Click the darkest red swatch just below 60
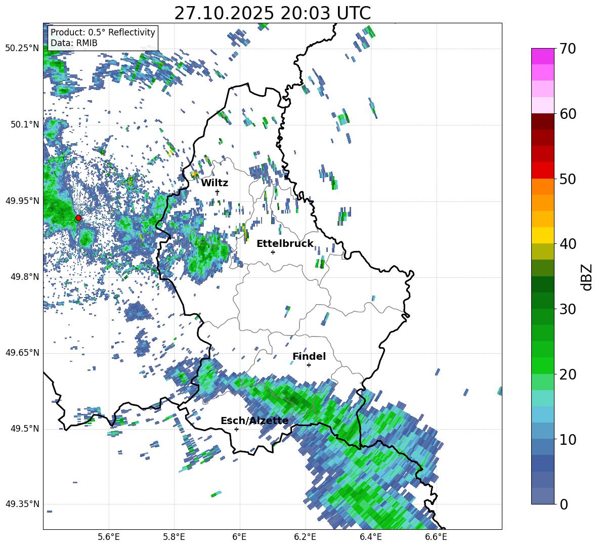Screen dimensions: 599x547 click(x=543, y=121)
